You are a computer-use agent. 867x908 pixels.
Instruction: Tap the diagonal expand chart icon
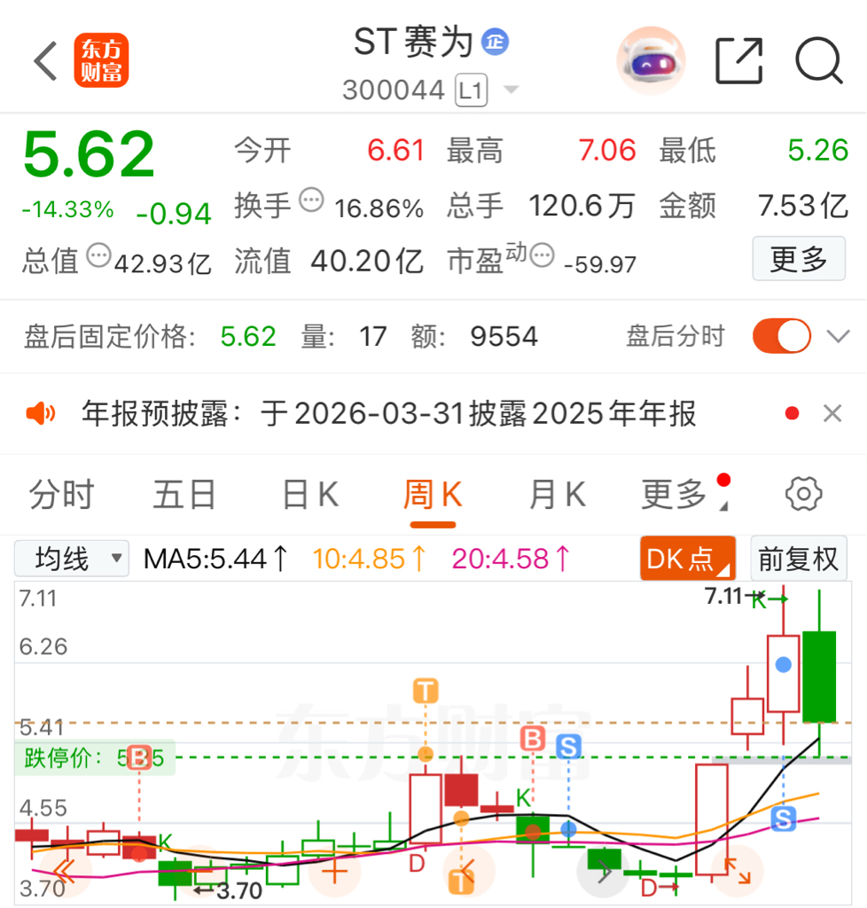(x=738, y=871)
